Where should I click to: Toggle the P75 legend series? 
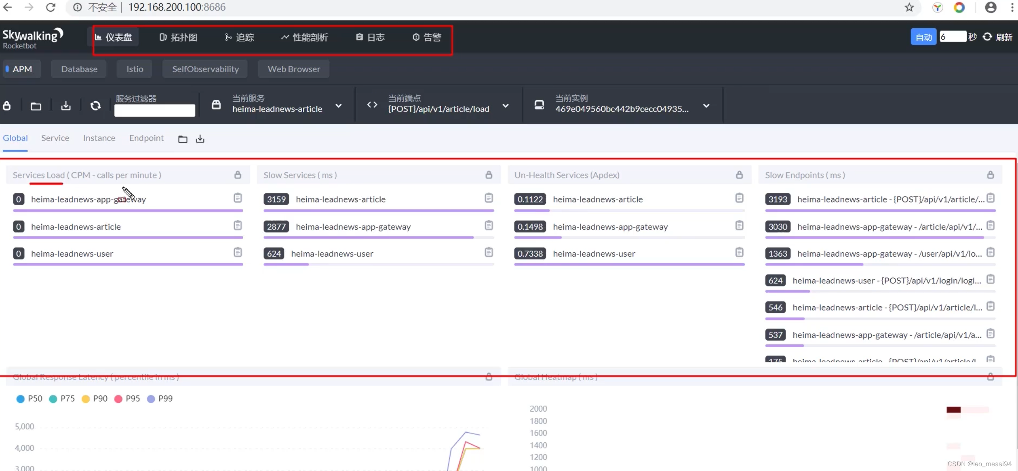click(62, 399)
